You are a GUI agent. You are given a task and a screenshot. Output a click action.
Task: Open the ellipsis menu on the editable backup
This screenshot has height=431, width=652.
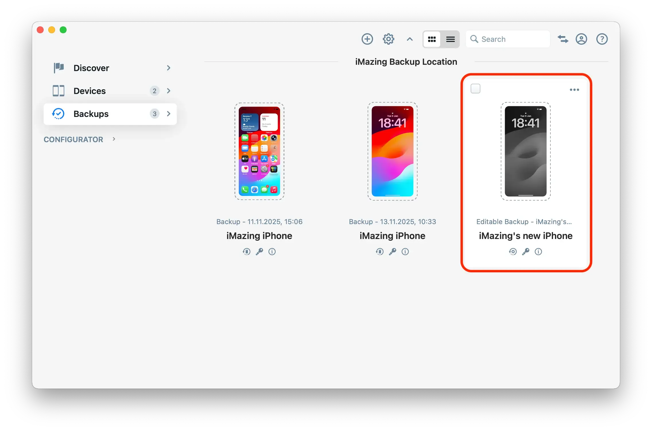coord(575,89)
